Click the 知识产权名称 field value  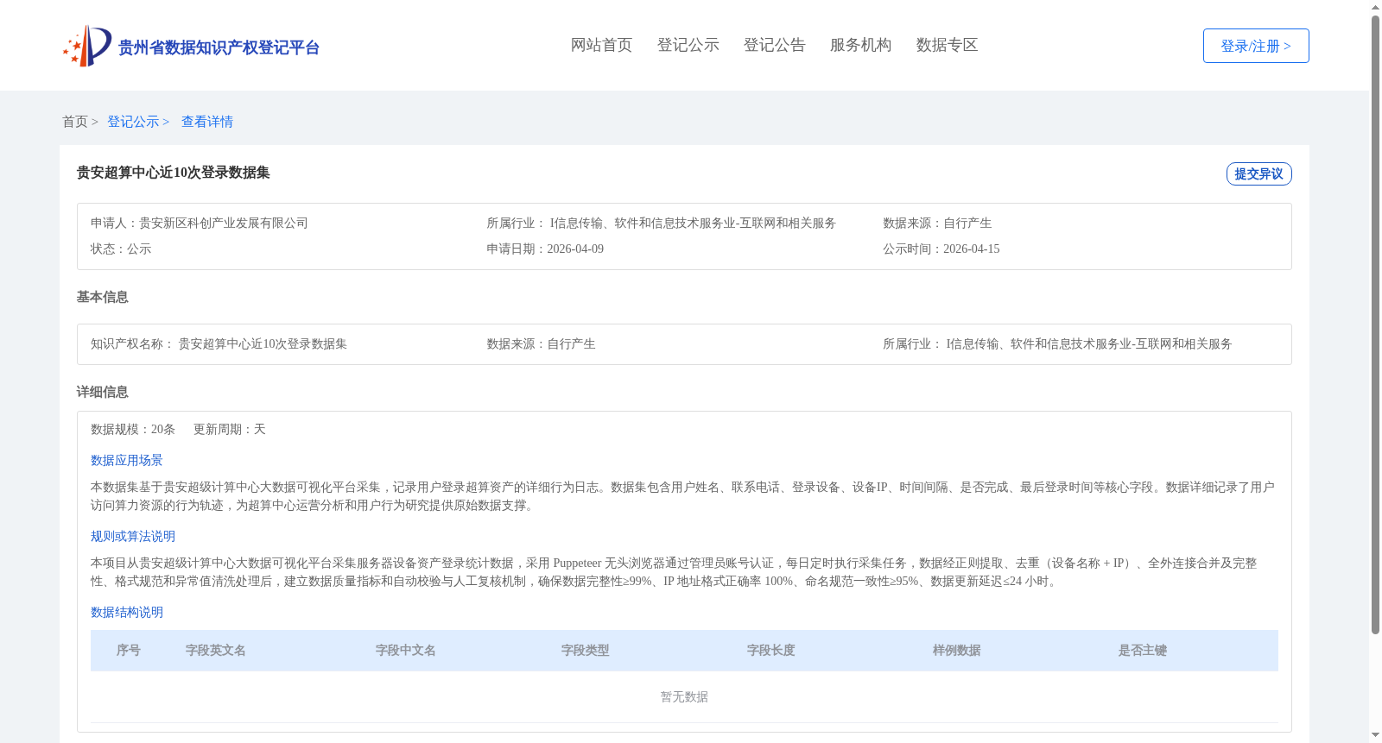pos(263,343)
